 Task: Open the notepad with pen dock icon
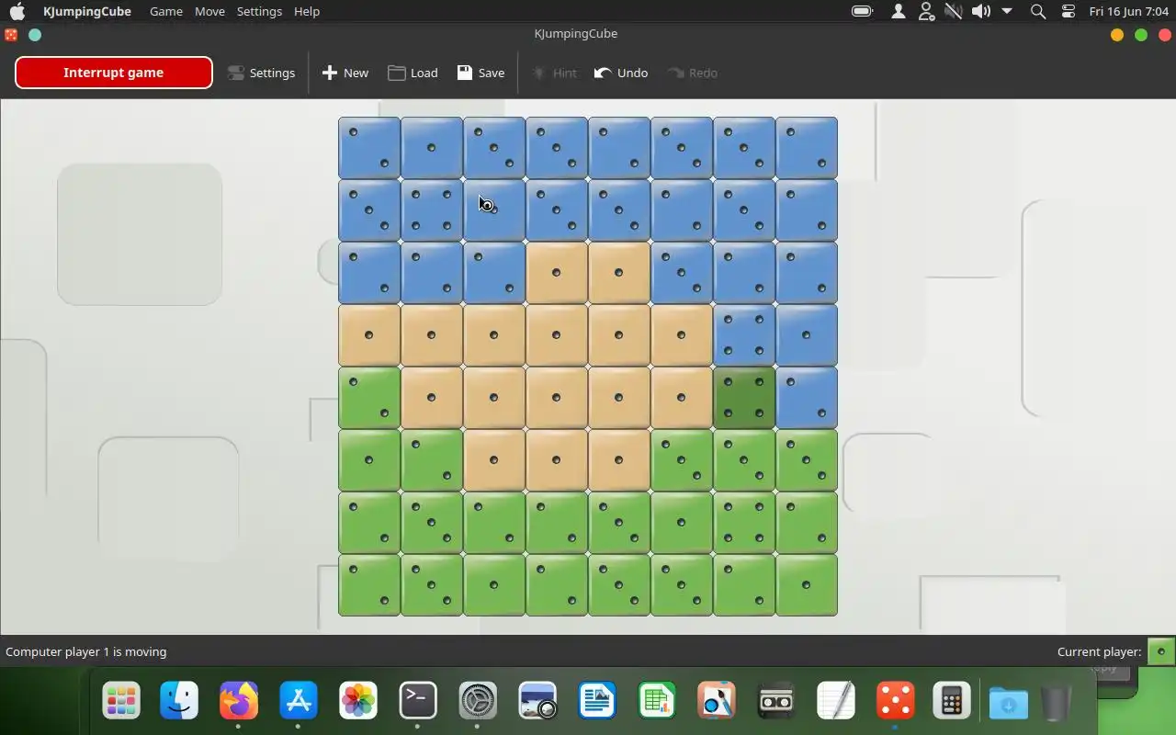point(836,702)
